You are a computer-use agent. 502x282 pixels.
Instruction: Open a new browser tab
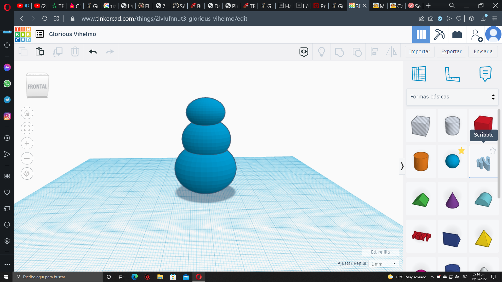[428, 5]
